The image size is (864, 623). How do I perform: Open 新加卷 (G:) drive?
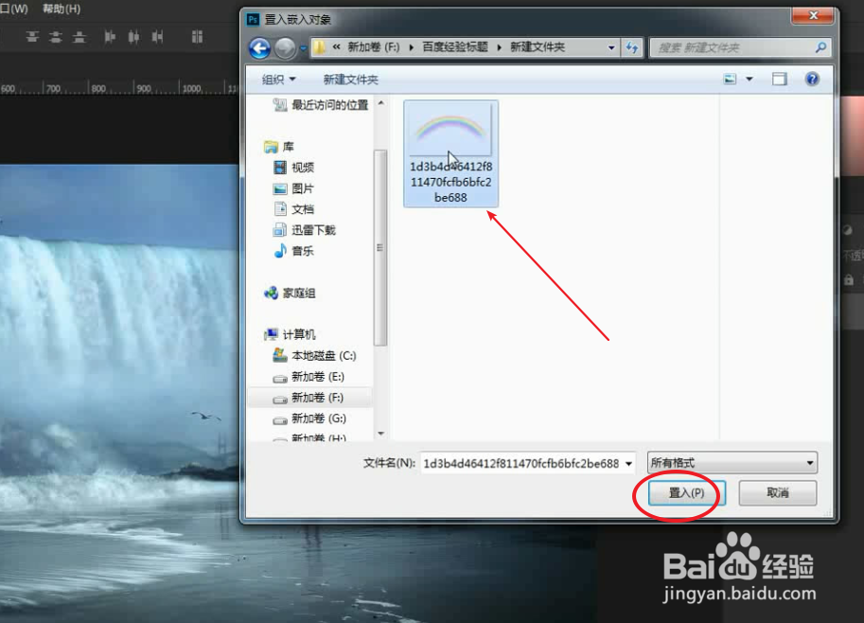pyautogui.click(x=309, y=418)
